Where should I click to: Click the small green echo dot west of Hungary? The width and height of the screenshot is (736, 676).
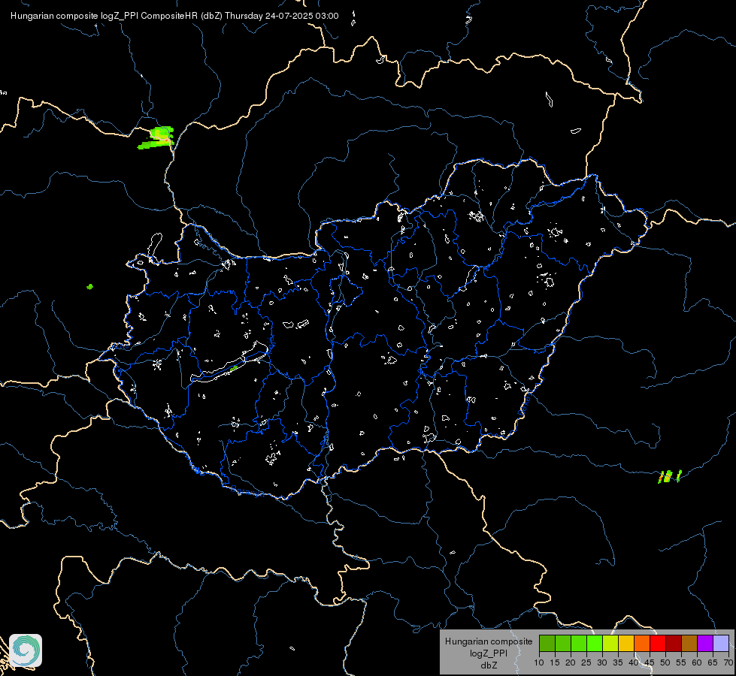tap(89, 287)
